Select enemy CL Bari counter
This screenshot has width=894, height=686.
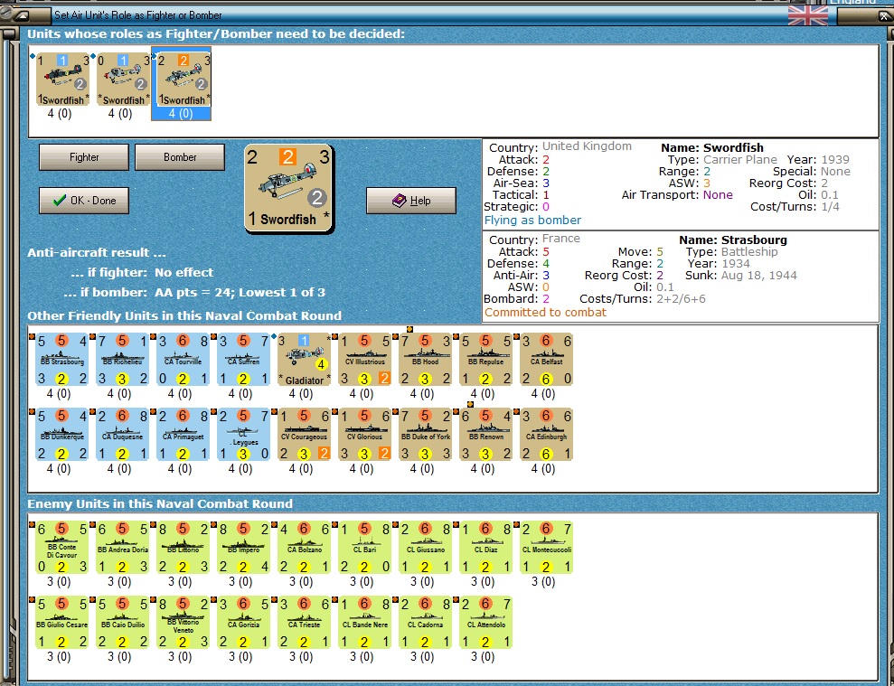tap(365, 548)
